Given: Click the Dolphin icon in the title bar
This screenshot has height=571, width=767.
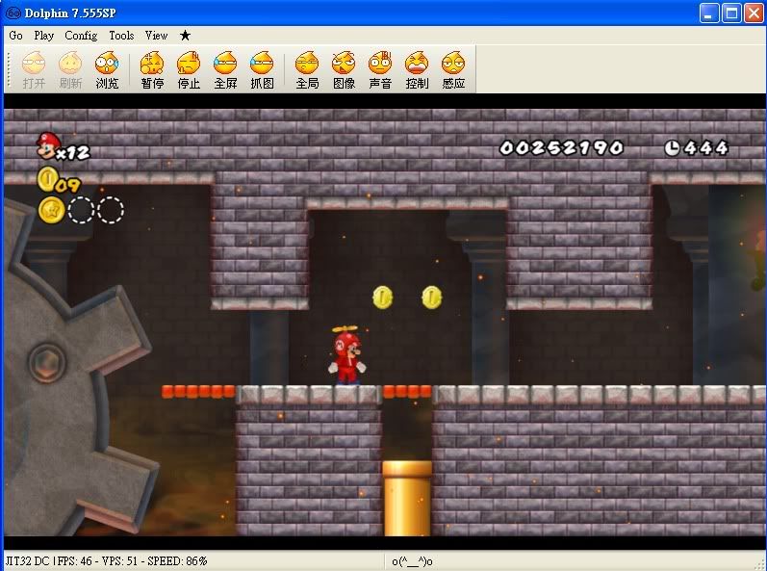Looking at the screenshot, I should [13, 13].
